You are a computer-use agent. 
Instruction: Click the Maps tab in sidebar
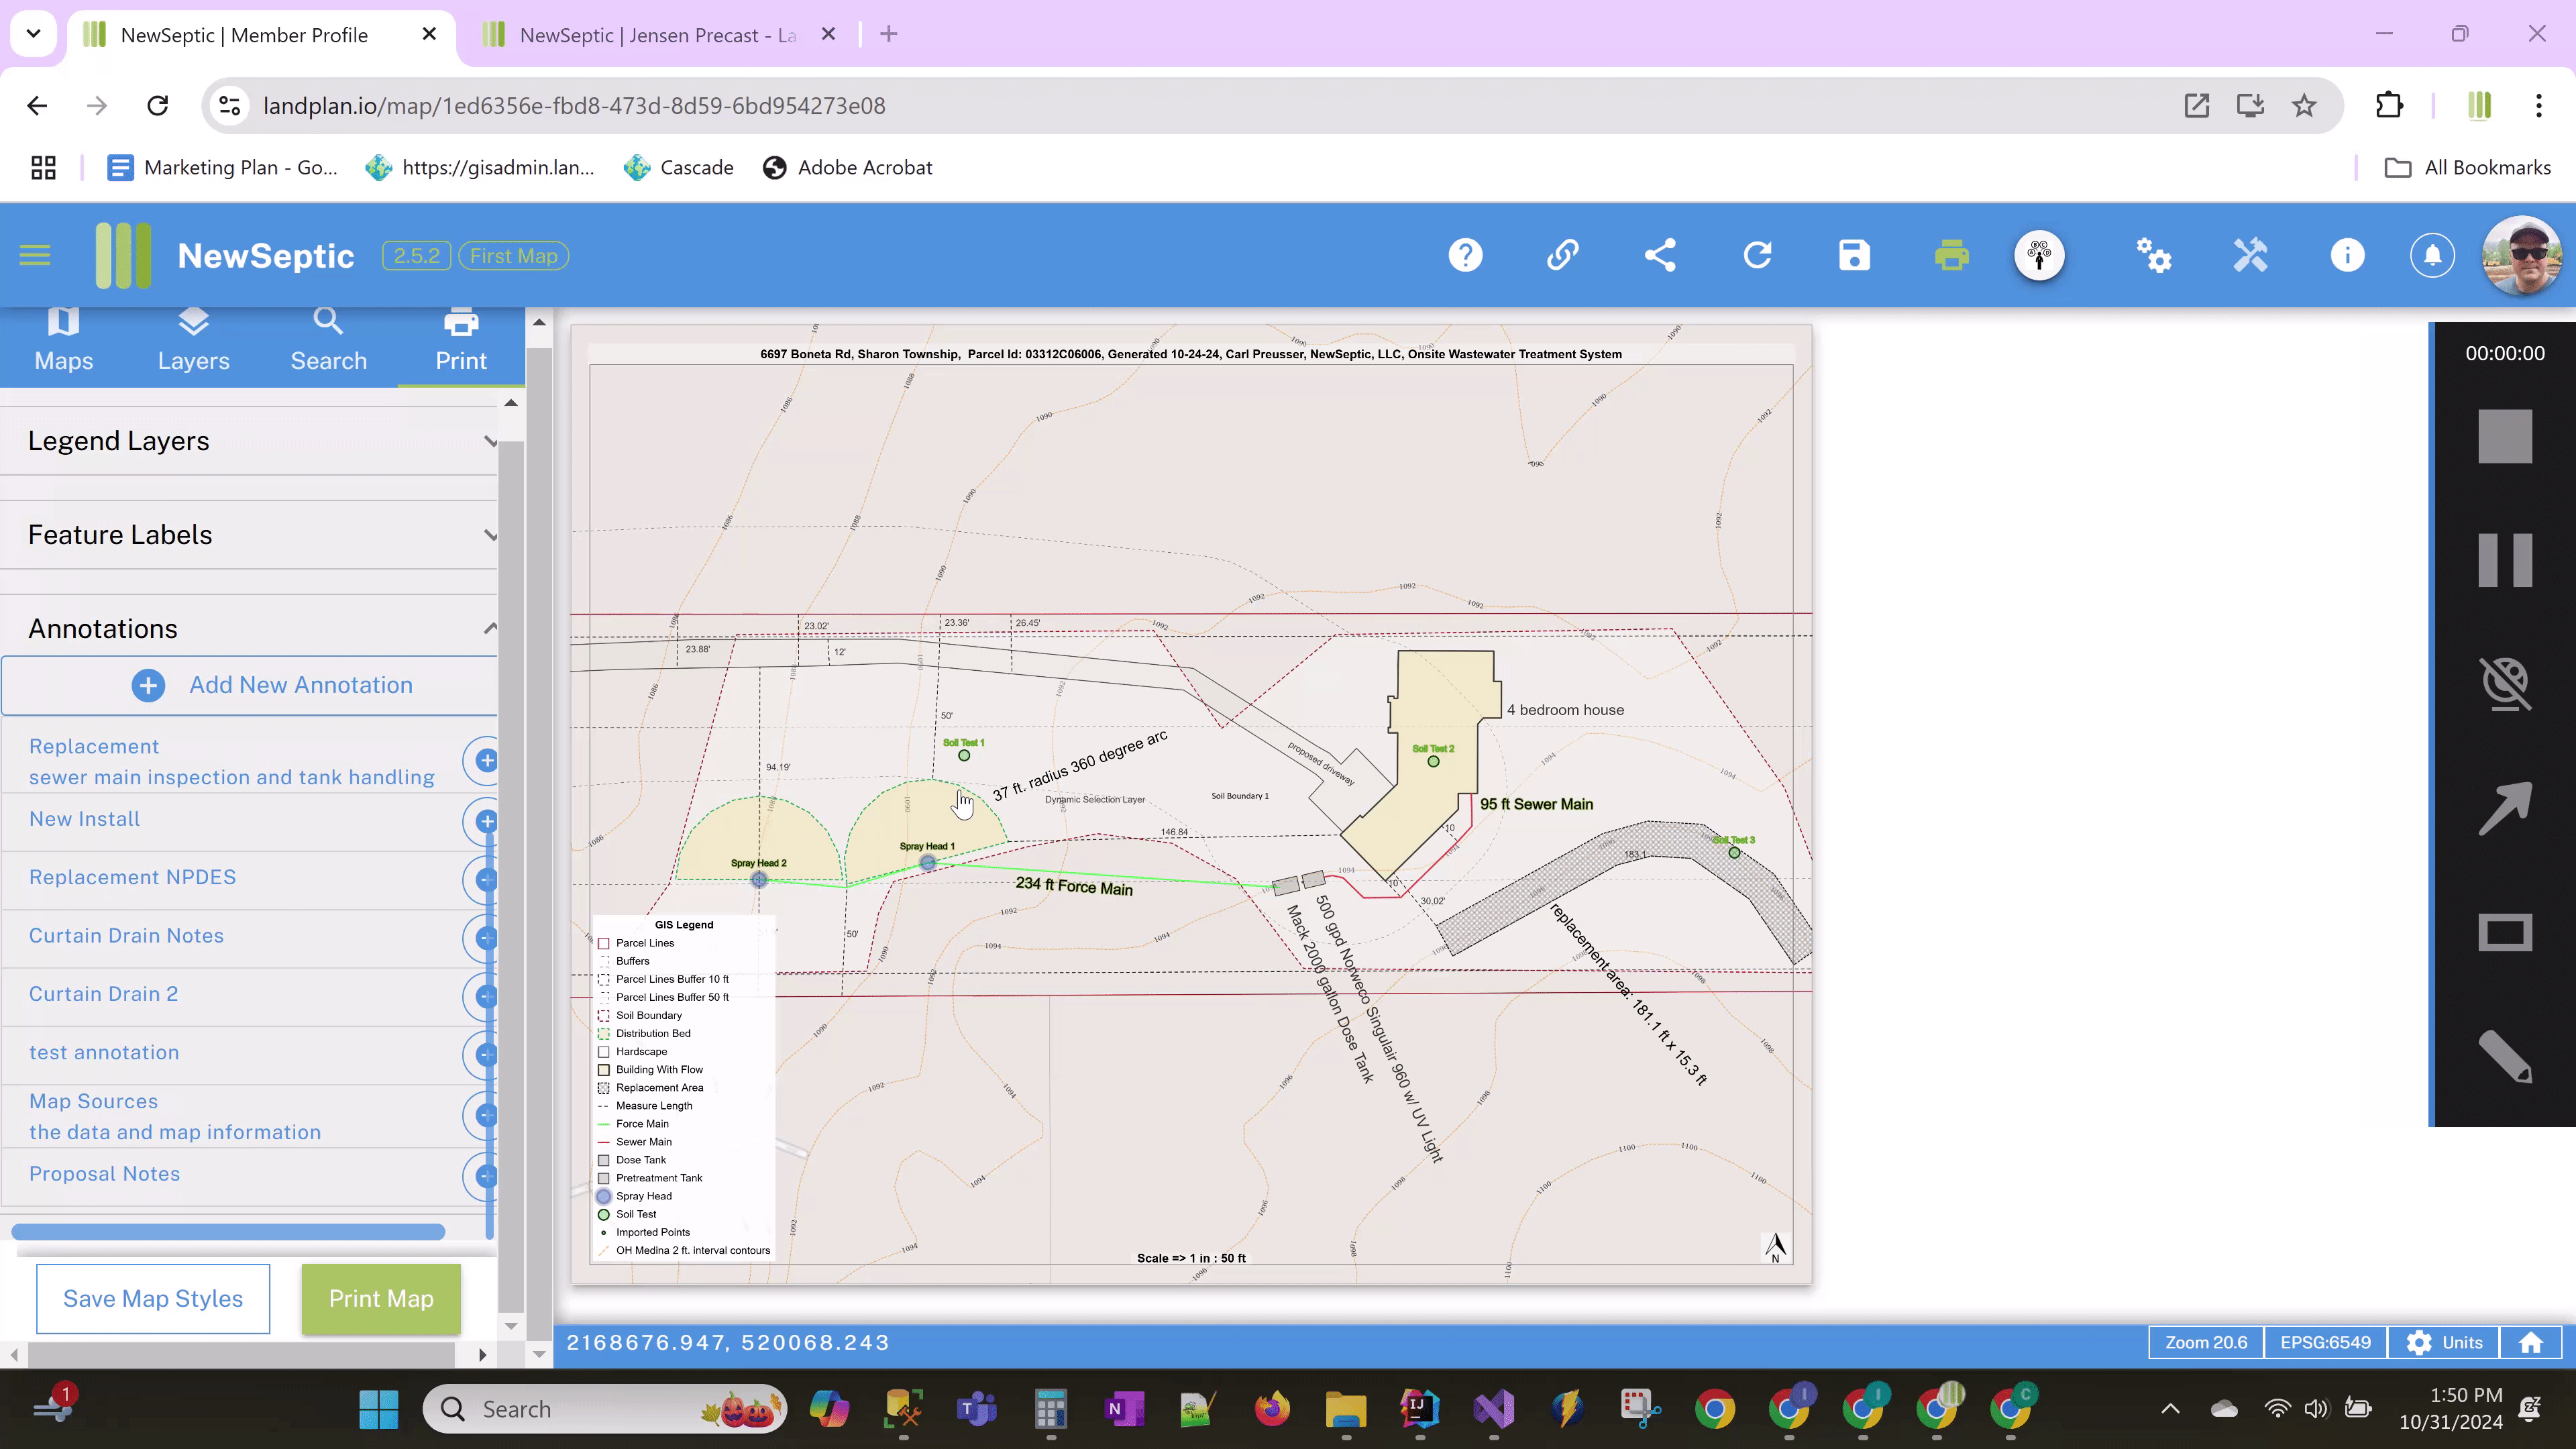tap(64, 338)
